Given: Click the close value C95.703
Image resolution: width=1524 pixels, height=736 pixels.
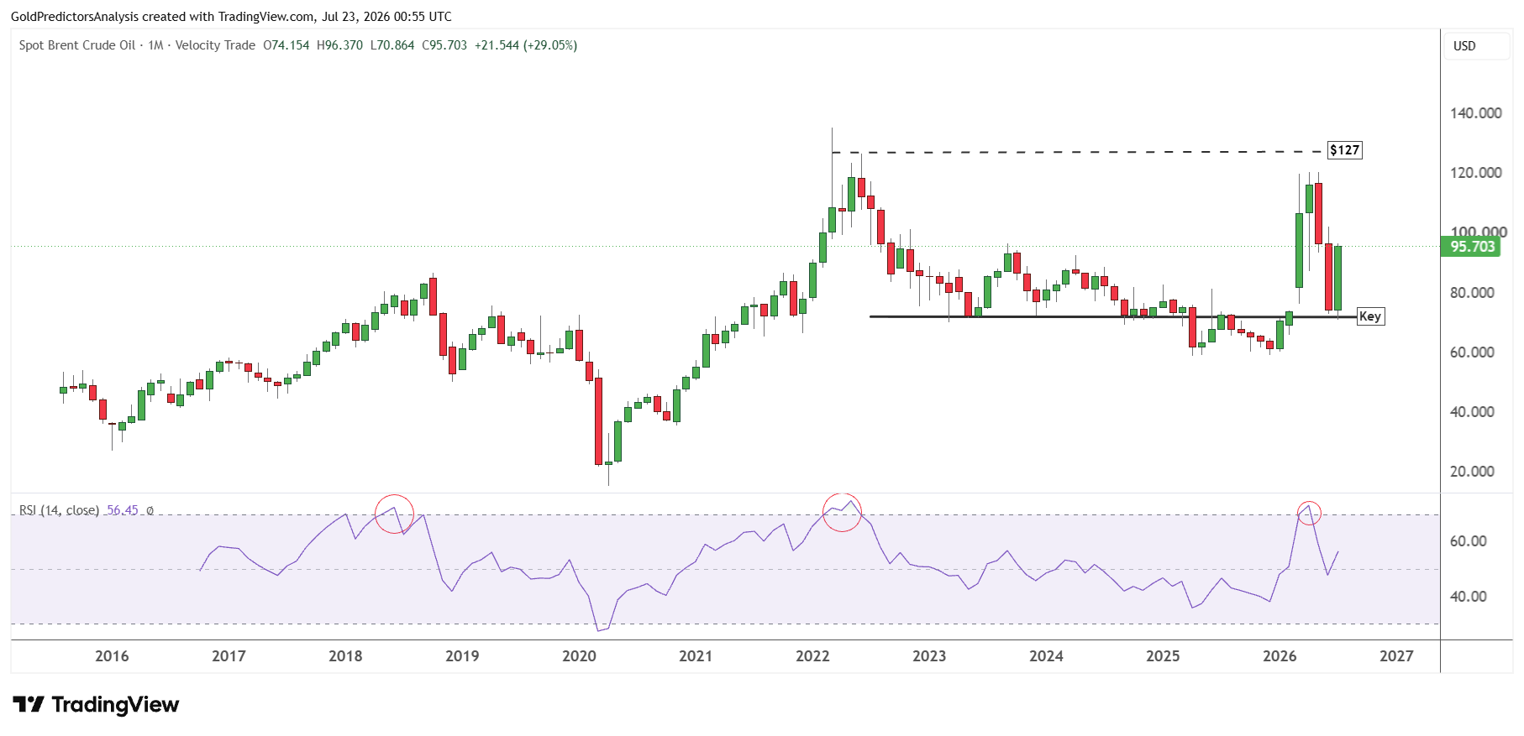Looking at the screenshot, I should pyautogui.click(x=444, y=45).
